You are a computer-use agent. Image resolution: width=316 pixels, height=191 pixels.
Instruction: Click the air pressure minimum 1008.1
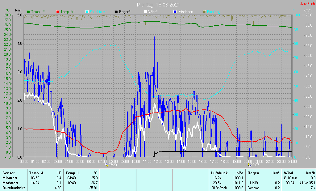(x=239, y=178)
